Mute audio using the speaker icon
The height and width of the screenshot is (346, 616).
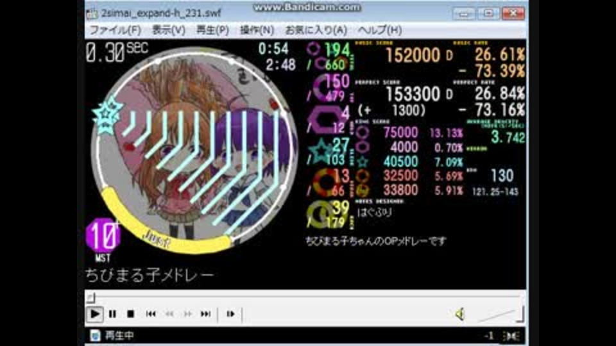[x=460, y=314]
